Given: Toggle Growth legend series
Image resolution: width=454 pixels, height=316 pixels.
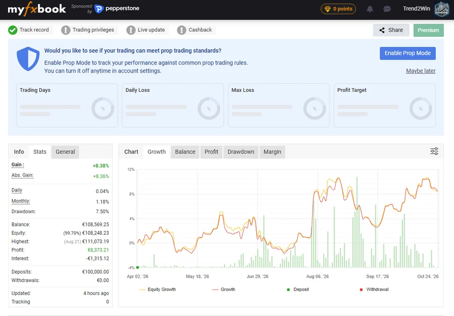Looking at the screenshot, I should pos(223,289).
